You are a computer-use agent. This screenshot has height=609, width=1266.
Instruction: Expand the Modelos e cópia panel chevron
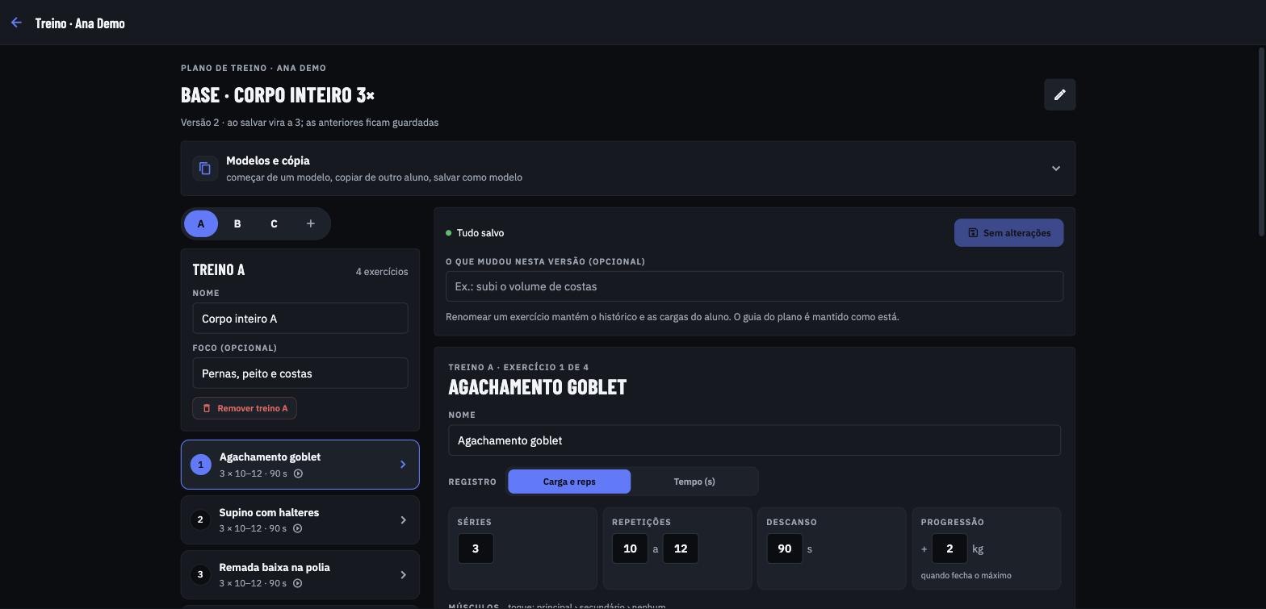1056,169
